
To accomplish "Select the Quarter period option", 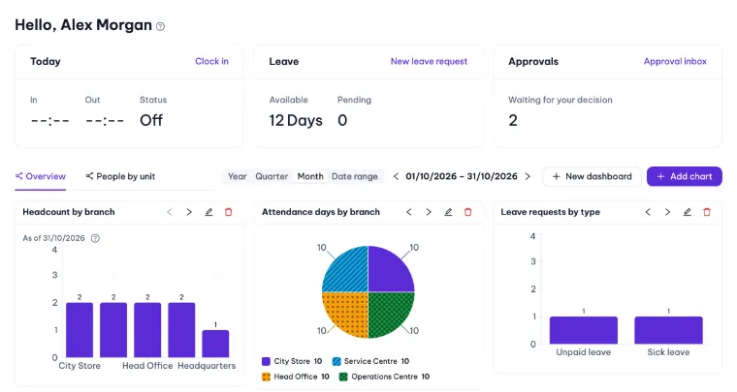I will 272,176.
